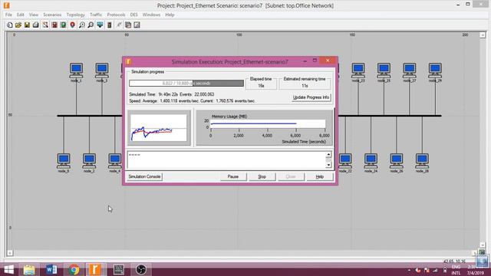Open the Edit menu
491x276 pixels.
(x=21, y=15)
